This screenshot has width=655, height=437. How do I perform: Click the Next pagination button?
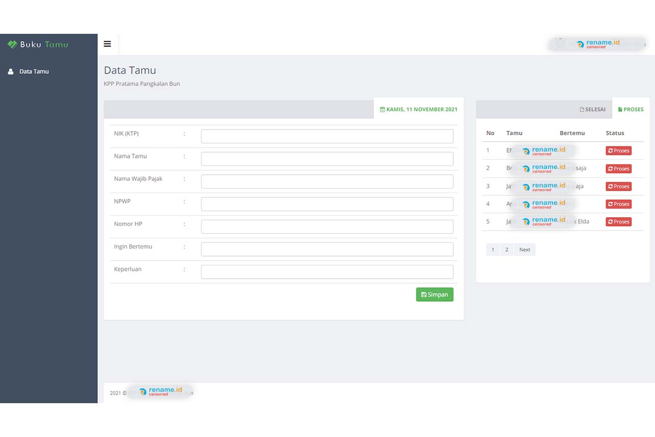coord(525,249)
